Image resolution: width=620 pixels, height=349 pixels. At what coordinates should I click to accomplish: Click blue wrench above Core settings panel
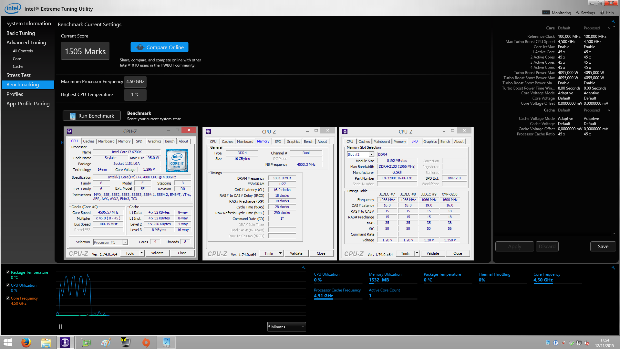click(613, 22)
